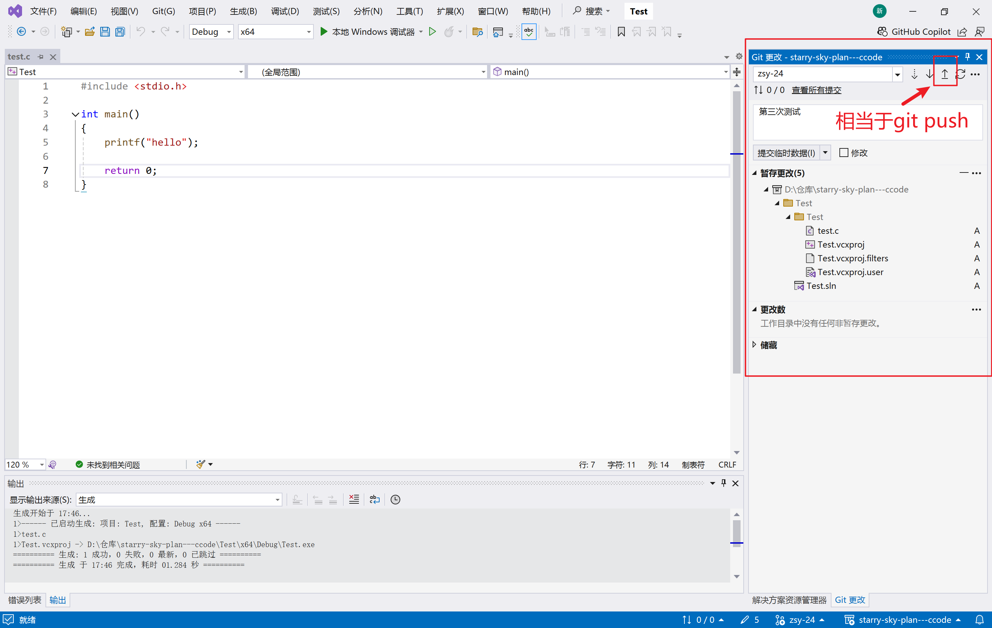
Task: Click the commit message text box
Action: click(868, 122)
